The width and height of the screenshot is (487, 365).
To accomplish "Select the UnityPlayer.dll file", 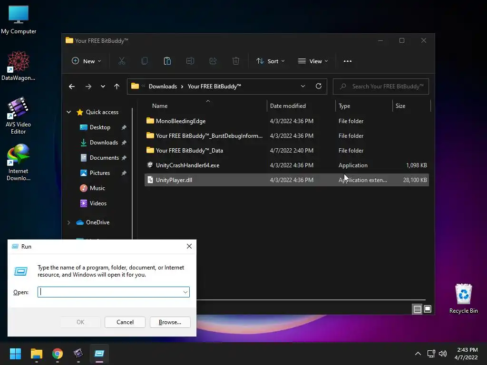I will click(x=287, y=180).
